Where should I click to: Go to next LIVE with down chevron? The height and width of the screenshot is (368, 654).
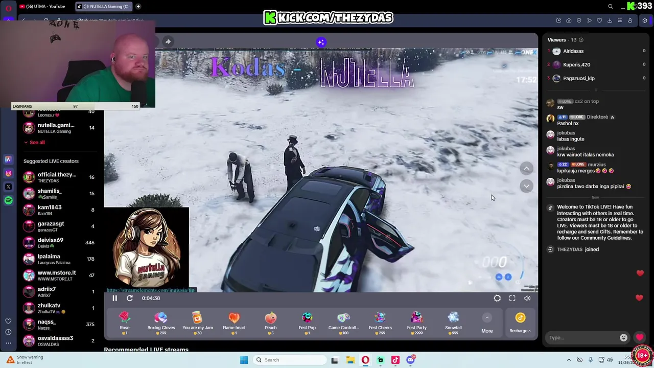[527, 186]
